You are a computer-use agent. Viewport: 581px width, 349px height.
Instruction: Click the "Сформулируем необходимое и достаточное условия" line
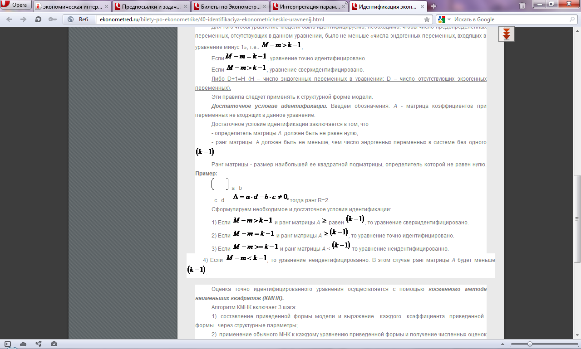[301, 209]
